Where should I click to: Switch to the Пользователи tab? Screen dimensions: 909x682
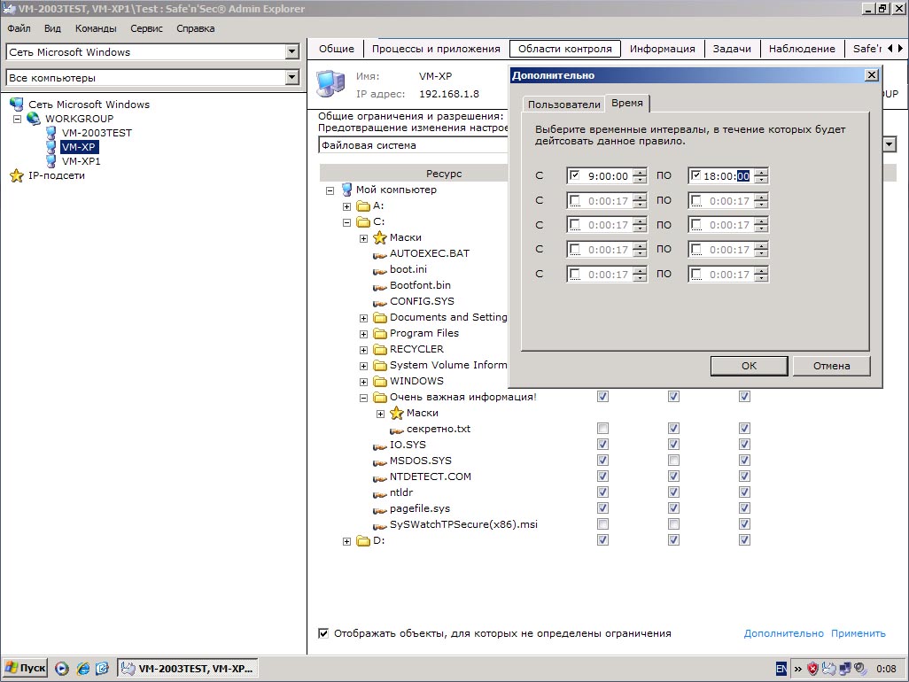(x=563, y=105)
